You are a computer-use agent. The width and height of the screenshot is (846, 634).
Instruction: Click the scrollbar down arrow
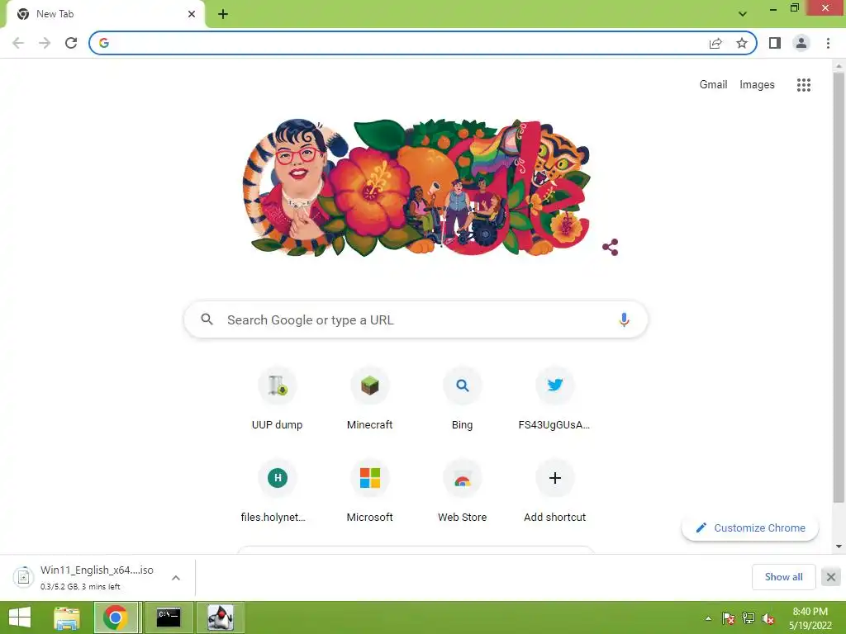[839, 546]
